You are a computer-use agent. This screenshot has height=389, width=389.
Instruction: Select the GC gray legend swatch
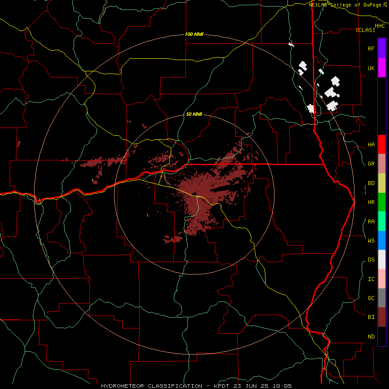point(382,298)
